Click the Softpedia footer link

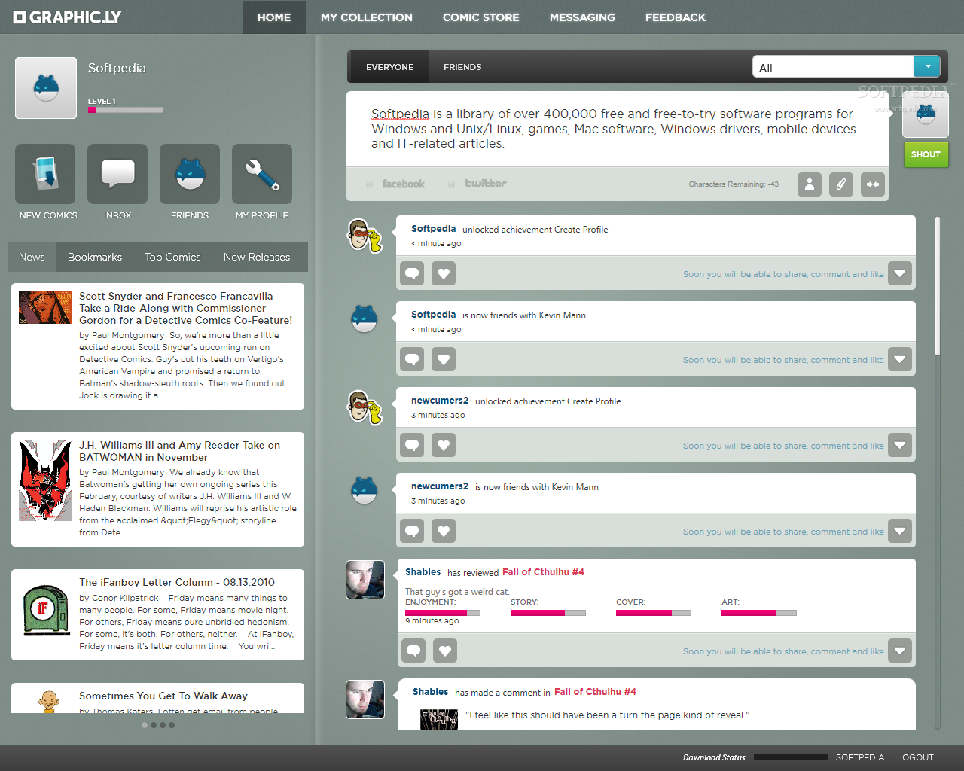coord(860,757)
